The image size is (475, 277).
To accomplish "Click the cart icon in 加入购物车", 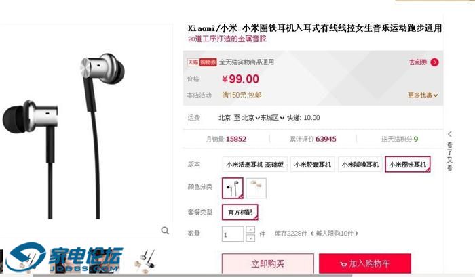I will (343, 264).
